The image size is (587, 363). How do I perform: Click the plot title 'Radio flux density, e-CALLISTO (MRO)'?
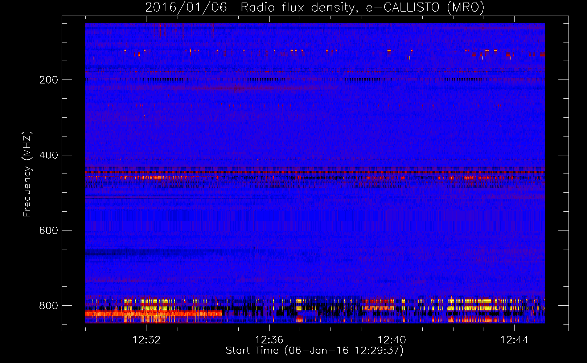click(362, 7)
